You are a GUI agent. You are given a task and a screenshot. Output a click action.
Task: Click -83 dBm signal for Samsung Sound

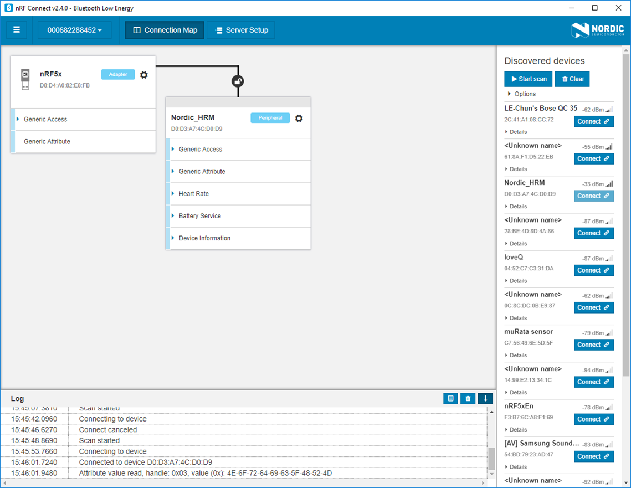pos(597,445)
